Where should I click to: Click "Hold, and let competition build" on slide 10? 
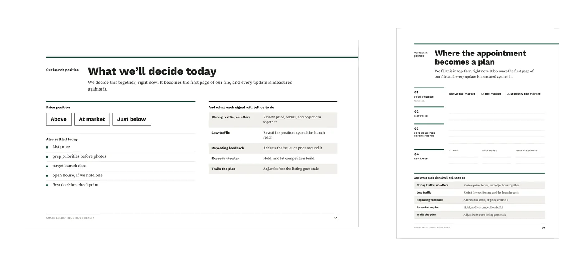(x=289, y=159)
